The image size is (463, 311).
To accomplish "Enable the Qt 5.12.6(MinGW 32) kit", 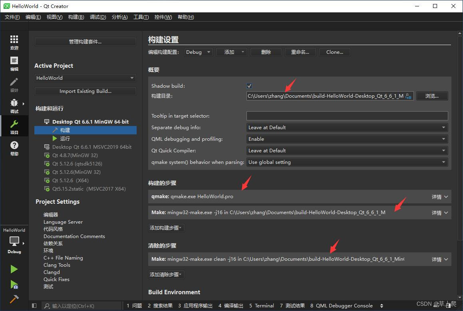I will (x=47, y=172).
